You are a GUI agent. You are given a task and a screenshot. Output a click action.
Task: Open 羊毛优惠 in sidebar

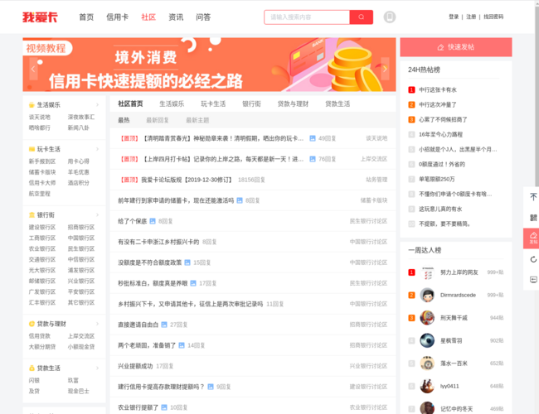[x=79, y=172]
